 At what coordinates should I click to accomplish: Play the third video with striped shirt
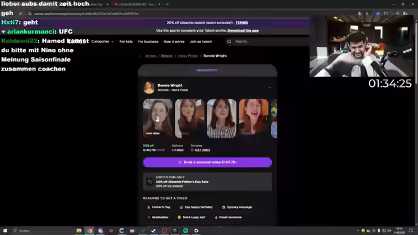click(x=221, y=119)
